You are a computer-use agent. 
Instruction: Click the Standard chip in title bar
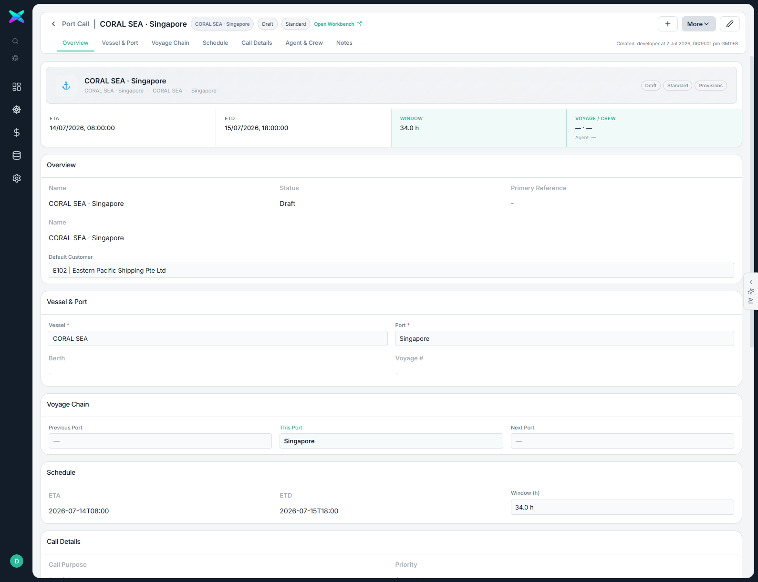pos(296,24)
